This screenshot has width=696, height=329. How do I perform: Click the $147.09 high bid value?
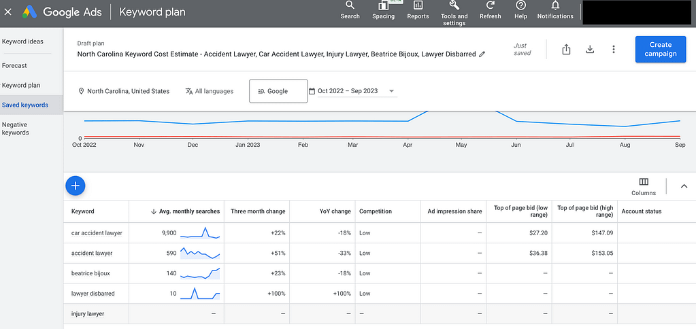coord(602,232)
